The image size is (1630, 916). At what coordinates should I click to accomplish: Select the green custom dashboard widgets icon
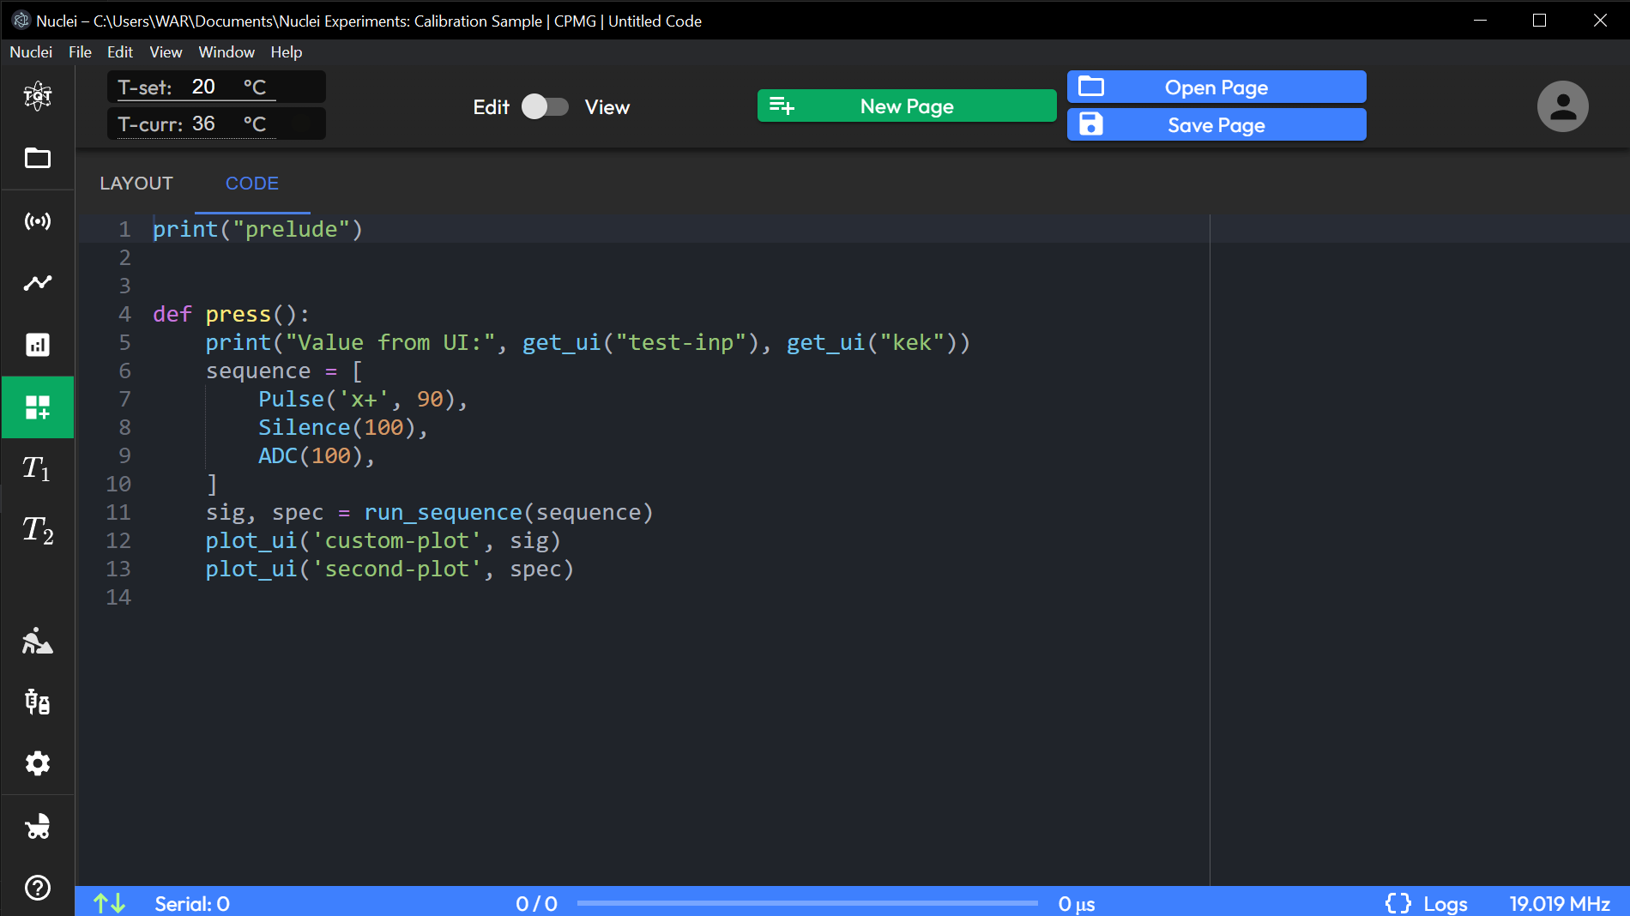point(38,407)
